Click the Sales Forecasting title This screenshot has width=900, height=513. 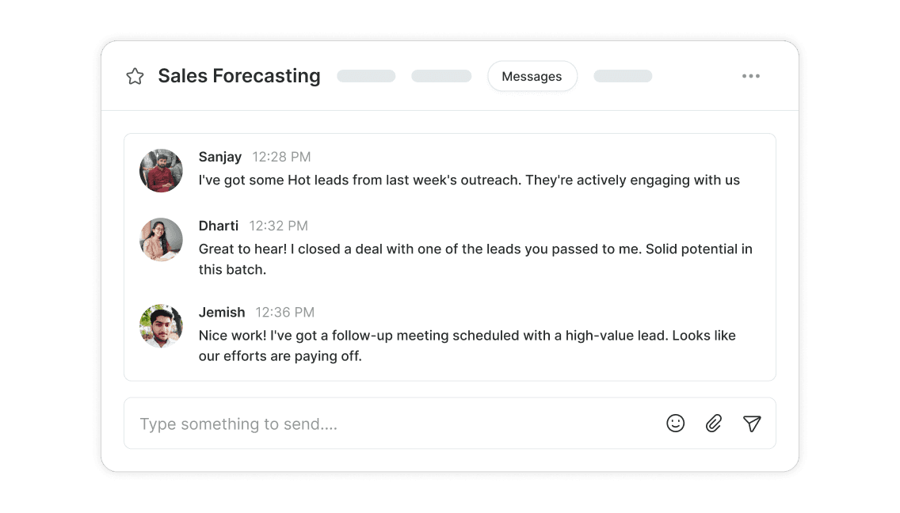pyautogui.click(x=239, y=76)
